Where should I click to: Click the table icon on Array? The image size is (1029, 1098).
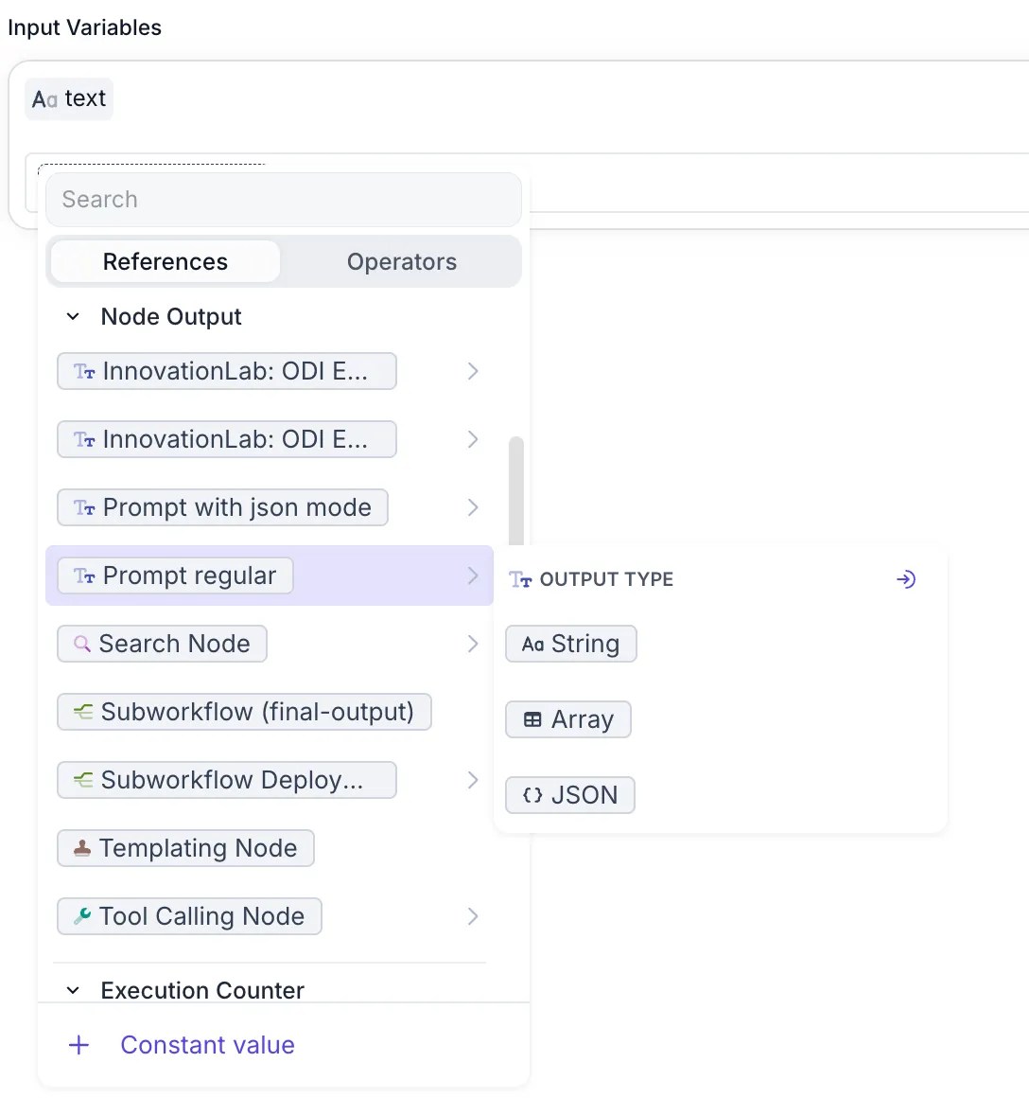pyautogui.click(x=532, y=720)
